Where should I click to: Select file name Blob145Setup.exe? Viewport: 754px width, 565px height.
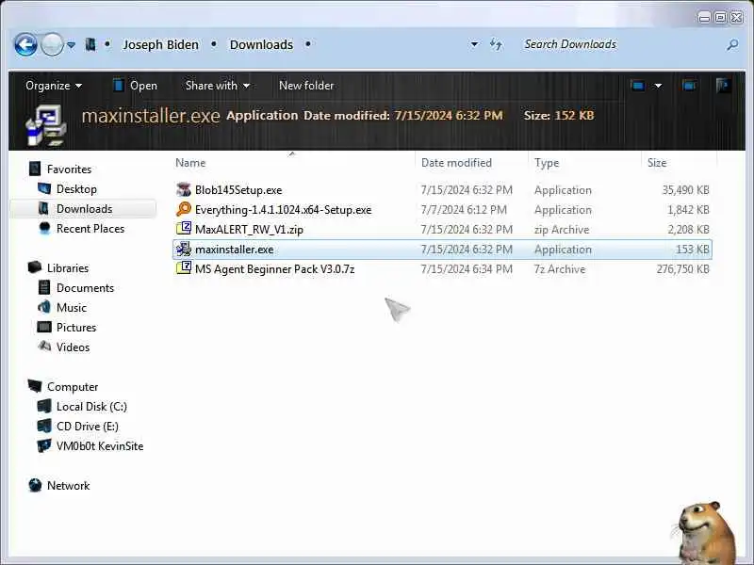pos(238,190)
